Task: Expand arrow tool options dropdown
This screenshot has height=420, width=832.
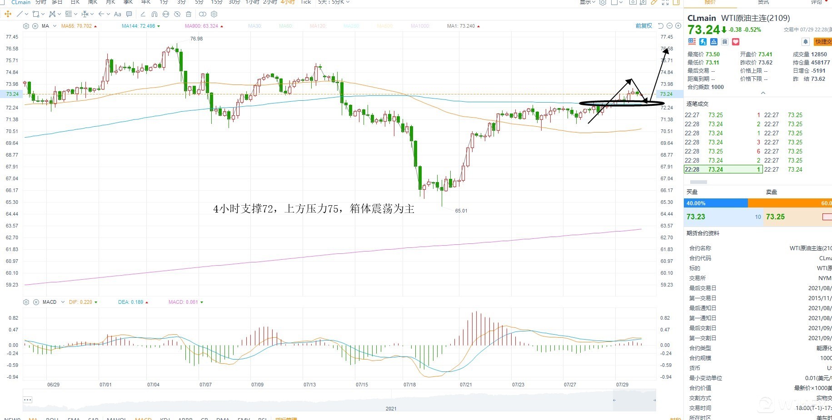Action: (108, 14)
